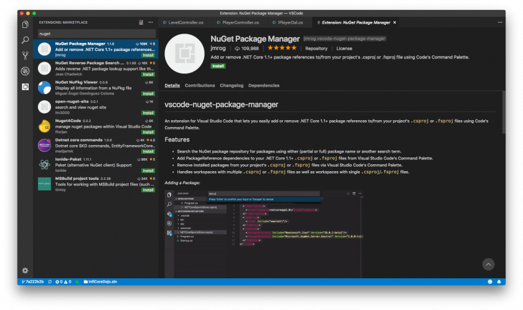The width and height of the screenshot is (523, 310).
Task: Select Nuget4Code extension icon
Action: tap(44, 126)
